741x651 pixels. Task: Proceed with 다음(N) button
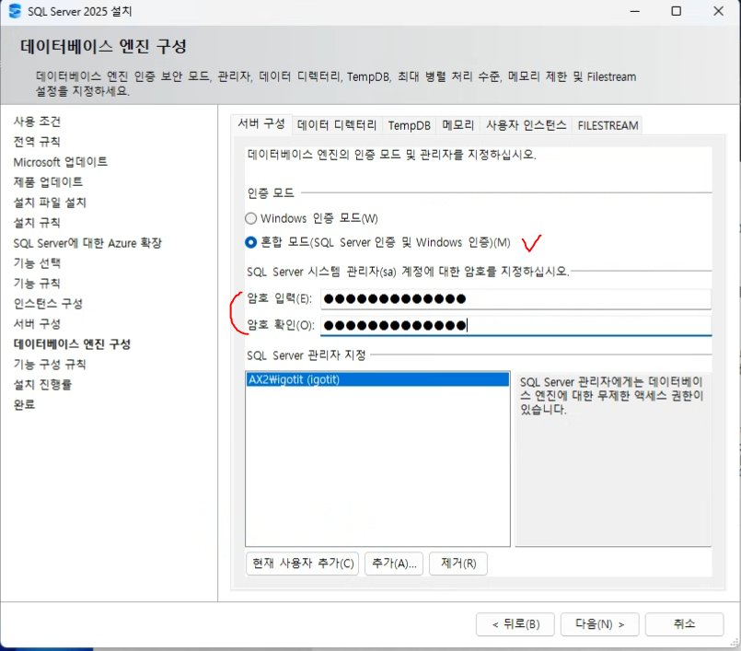[599, 624]
